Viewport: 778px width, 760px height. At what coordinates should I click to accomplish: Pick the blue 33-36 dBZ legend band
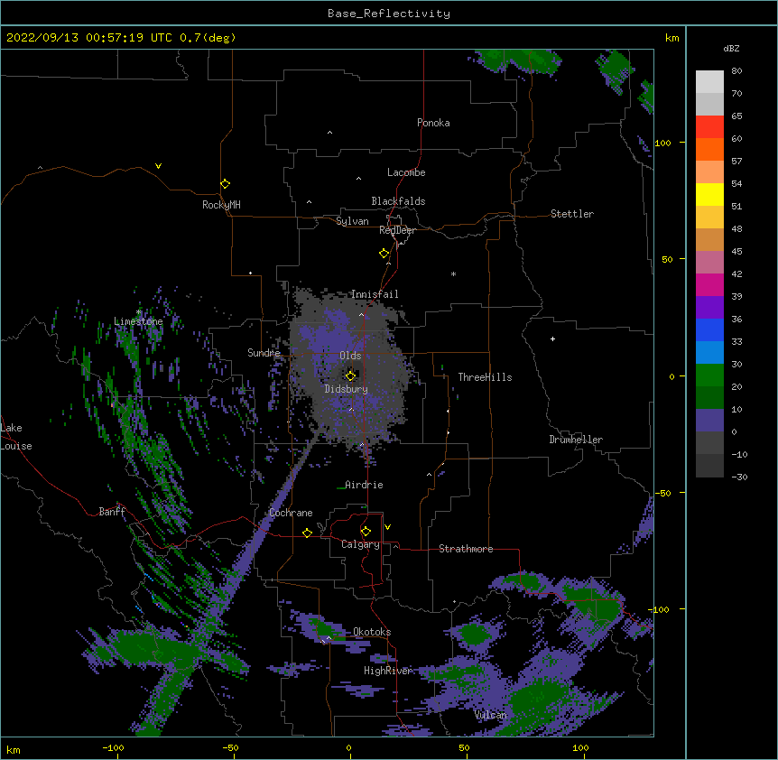[x=709, y=329]
